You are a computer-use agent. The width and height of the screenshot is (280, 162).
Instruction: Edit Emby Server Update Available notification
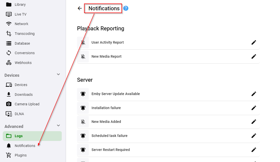coord(254,94)
